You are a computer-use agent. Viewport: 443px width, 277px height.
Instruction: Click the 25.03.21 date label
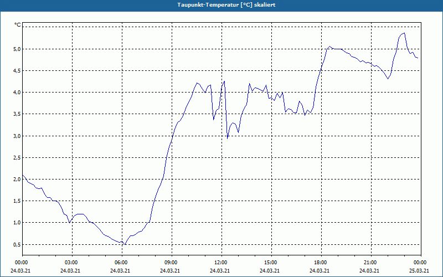pos(419,271)
